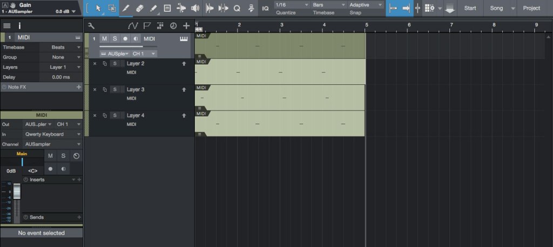Open the Layers Layer 1 dropdown
This screenshot has width=553, height=247.
point(61,67)
